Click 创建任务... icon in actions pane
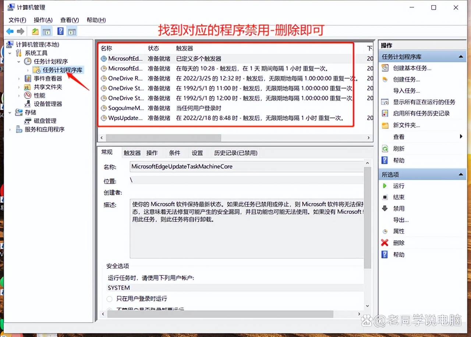Image resolution: width=471 pixels, height=337 pixels. pyautogui.click(x=385, y=79)
